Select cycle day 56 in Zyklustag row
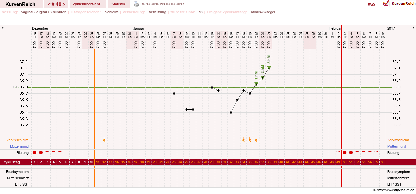The image size is (416, 194). tap(383, 162)
